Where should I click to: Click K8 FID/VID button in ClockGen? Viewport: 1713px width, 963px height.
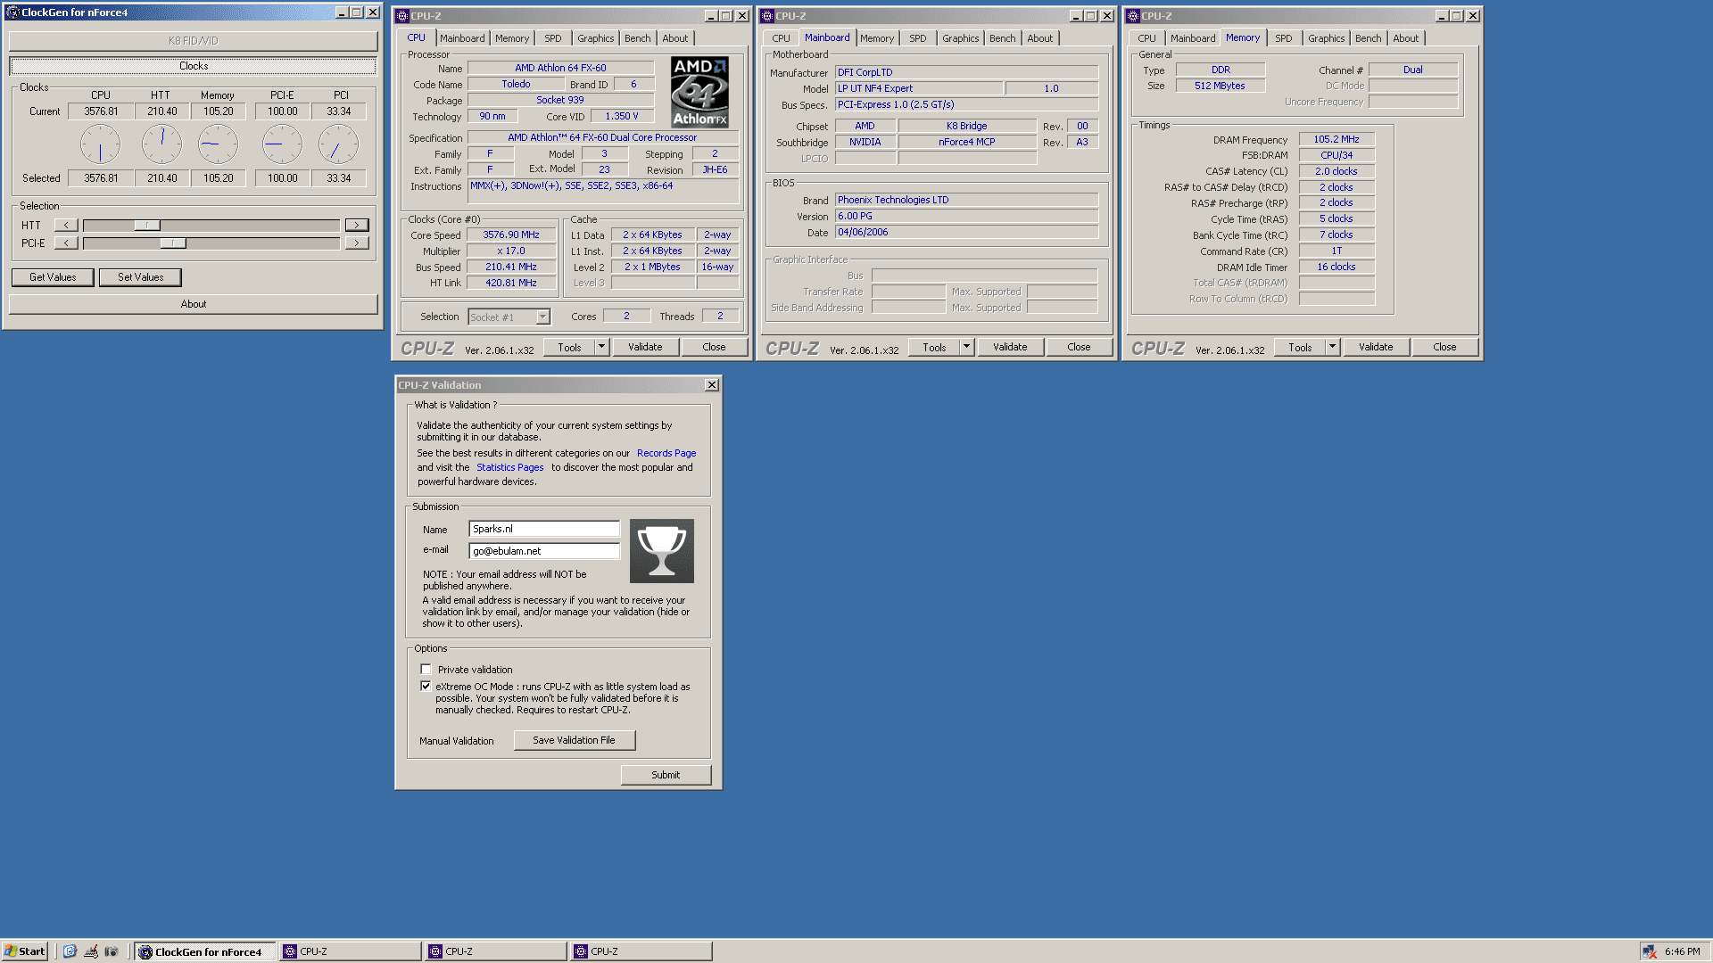[x=194, y=41]
